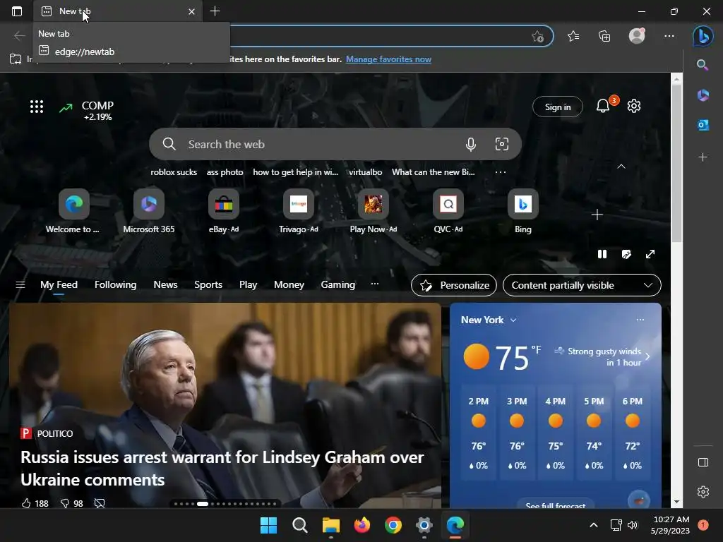Open comments on the Graham article

tap(100, 503)
